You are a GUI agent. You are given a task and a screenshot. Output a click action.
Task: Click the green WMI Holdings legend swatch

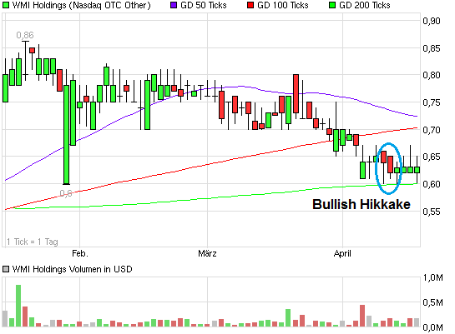point(6,5)
